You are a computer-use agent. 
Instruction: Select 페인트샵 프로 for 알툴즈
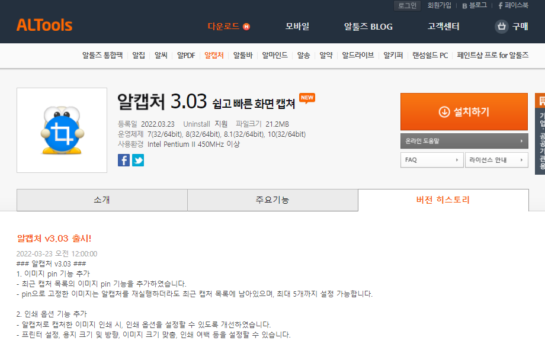(x=493, y=55)
